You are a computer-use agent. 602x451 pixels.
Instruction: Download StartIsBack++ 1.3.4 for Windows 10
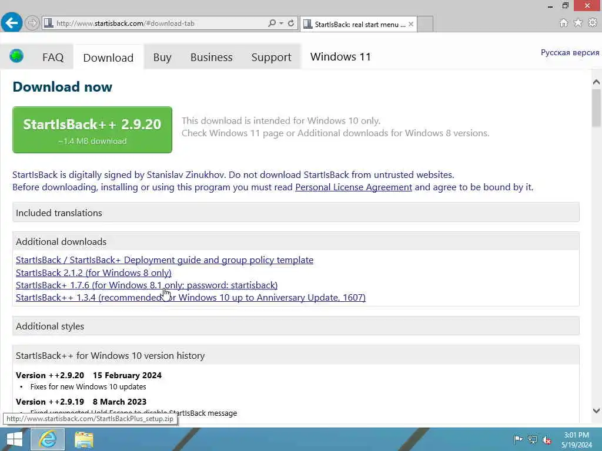(190, 298)
